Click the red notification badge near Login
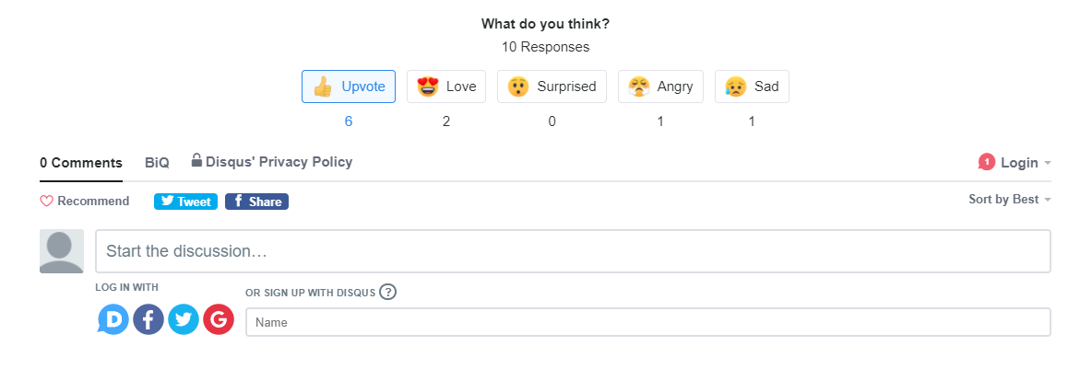1092x369 pixels. click(x=986, y=163)
